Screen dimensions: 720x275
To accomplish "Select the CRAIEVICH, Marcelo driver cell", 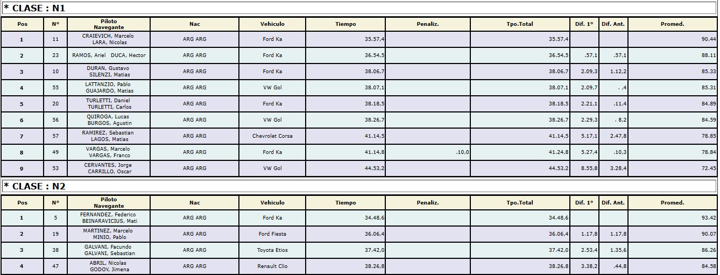I will 109,39.
